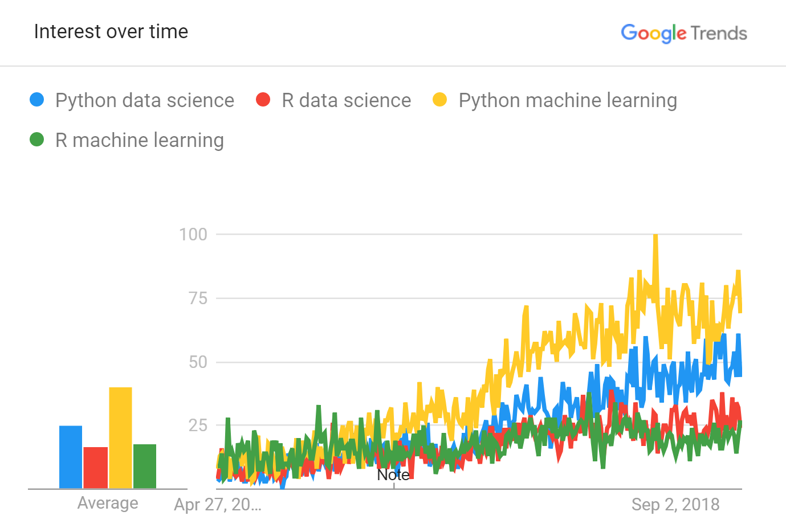Click the Python machine learning legend label
The height and width of the screenshot is (532, 786).
pyautogui.click(x=568, y=100)
